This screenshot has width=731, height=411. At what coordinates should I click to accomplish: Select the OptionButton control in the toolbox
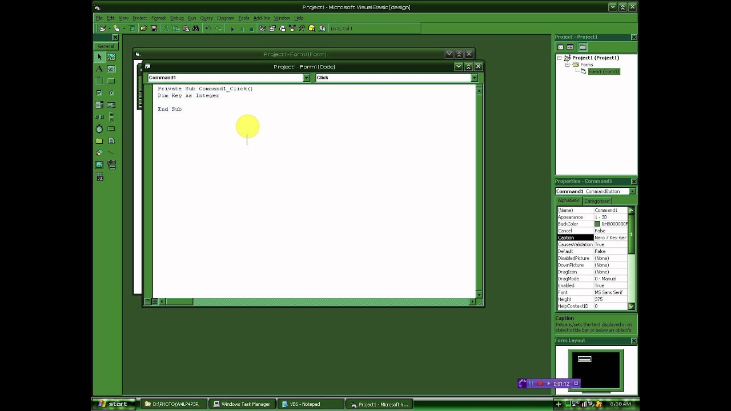coord(111,93)
